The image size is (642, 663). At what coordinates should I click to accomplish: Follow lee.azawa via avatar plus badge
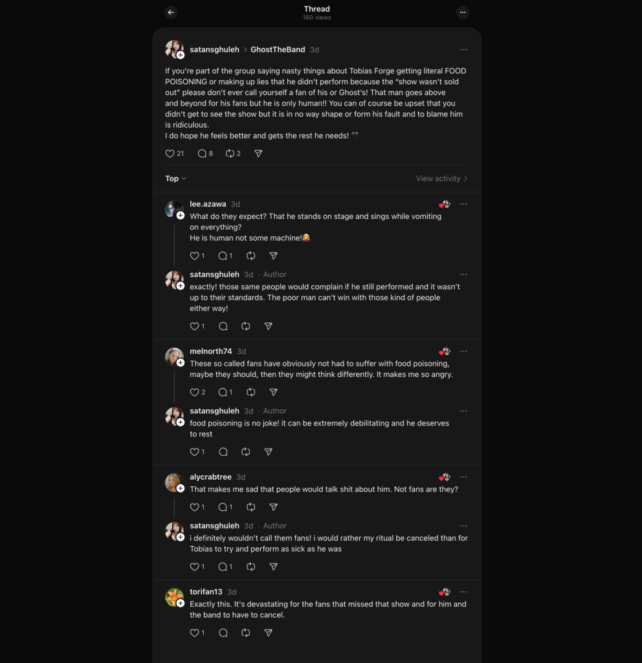[x=181, y=216]
